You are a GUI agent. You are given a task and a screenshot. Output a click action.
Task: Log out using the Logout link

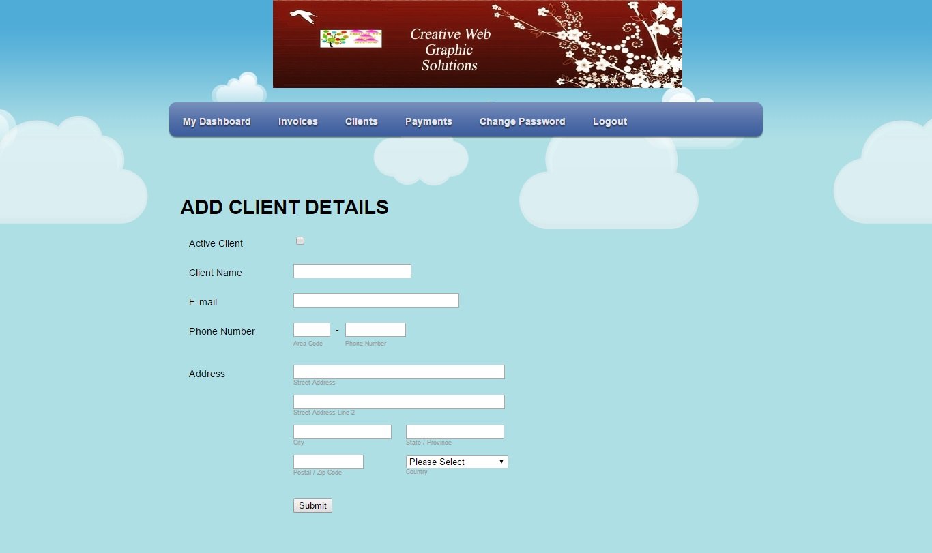click(x=609, y=121)
